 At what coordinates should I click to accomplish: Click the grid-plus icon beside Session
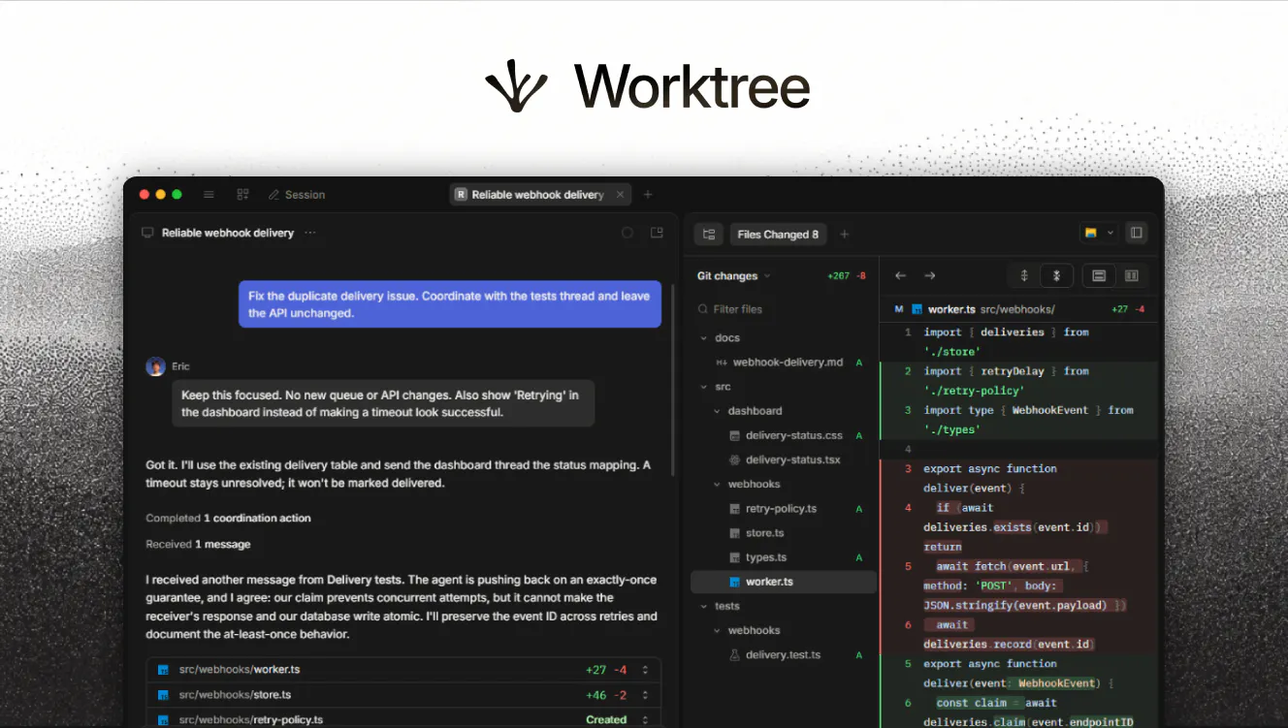pos(242,195)
